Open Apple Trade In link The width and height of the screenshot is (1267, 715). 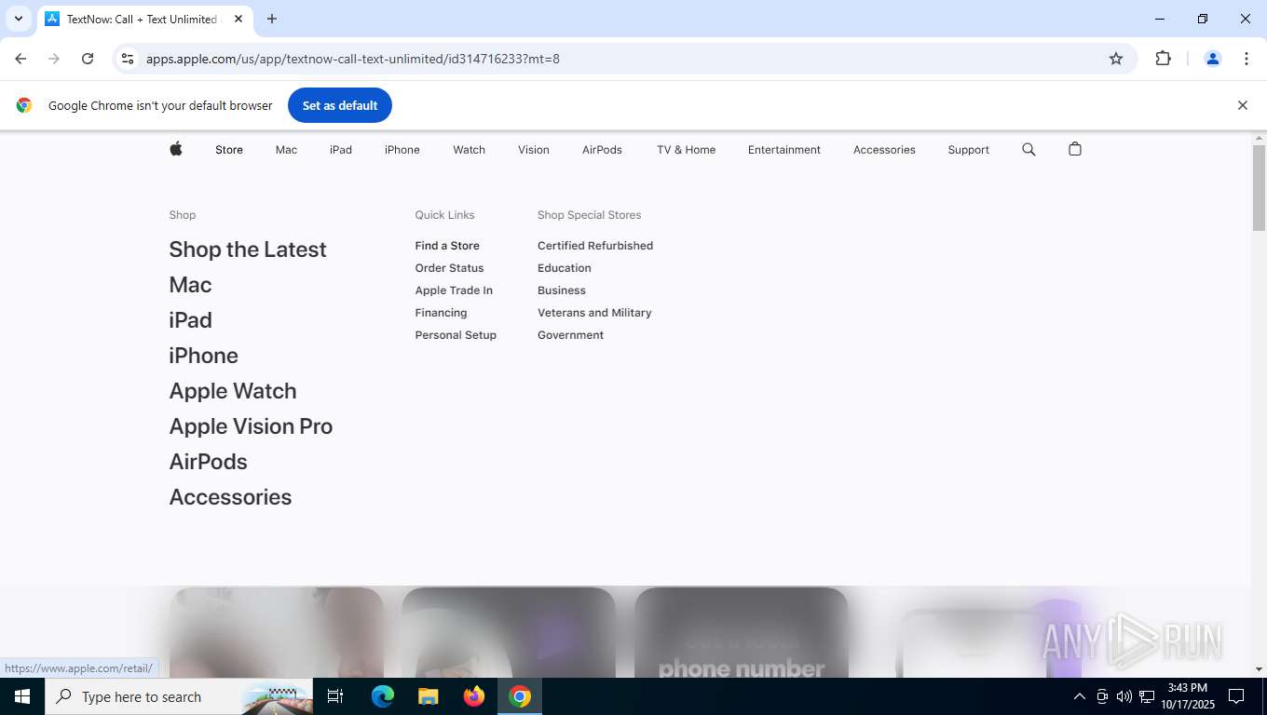coord(454,290)
